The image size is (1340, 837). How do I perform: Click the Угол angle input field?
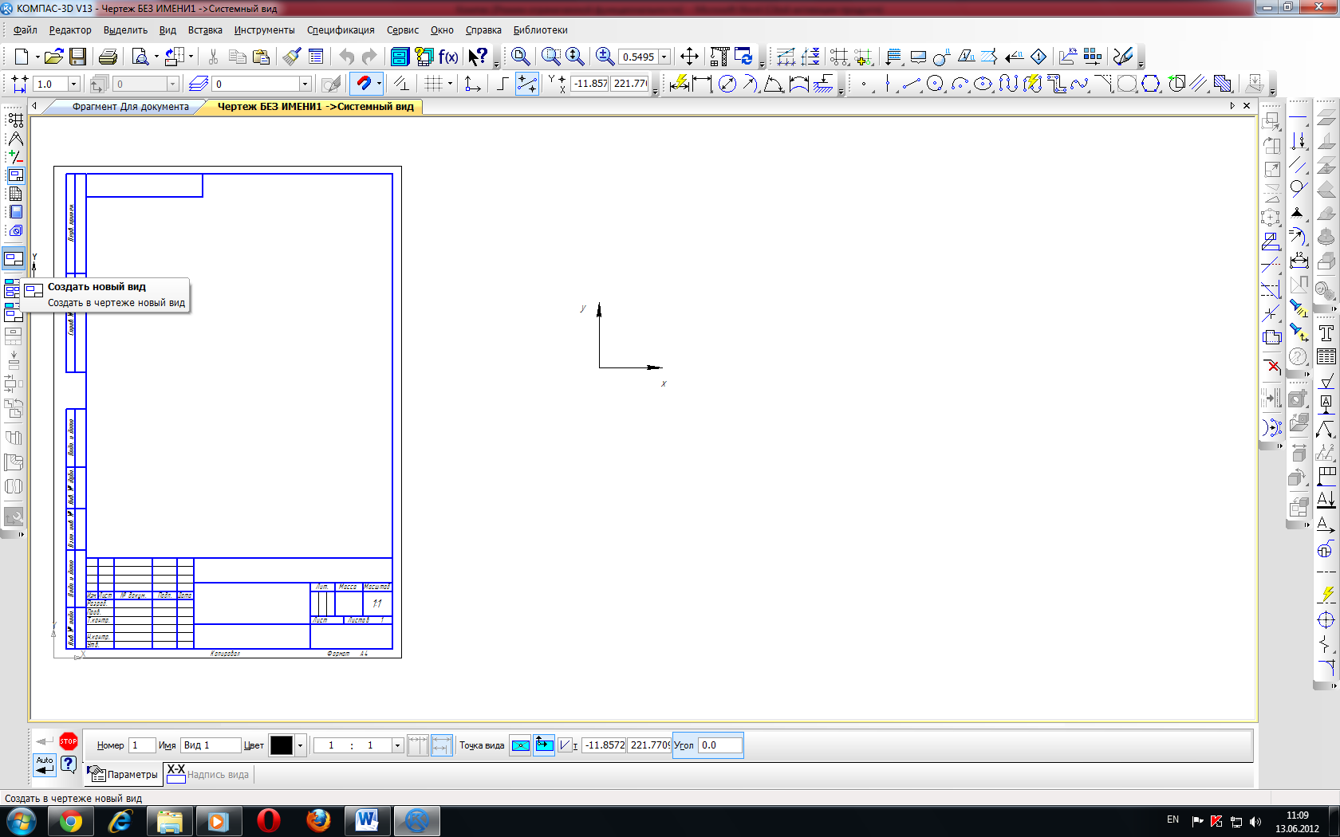pyautogui.click(x=719, y=745)
